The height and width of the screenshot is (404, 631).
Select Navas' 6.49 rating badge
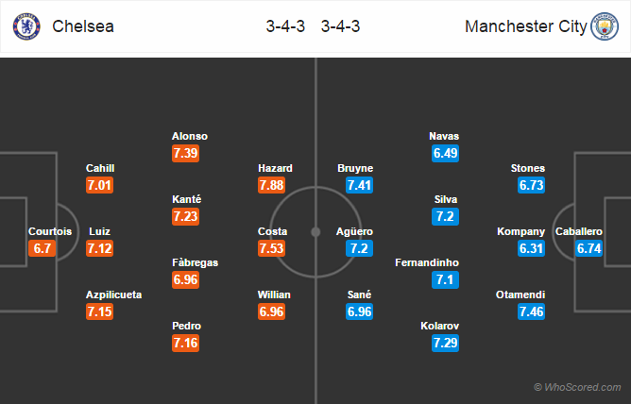pos(445,153)
